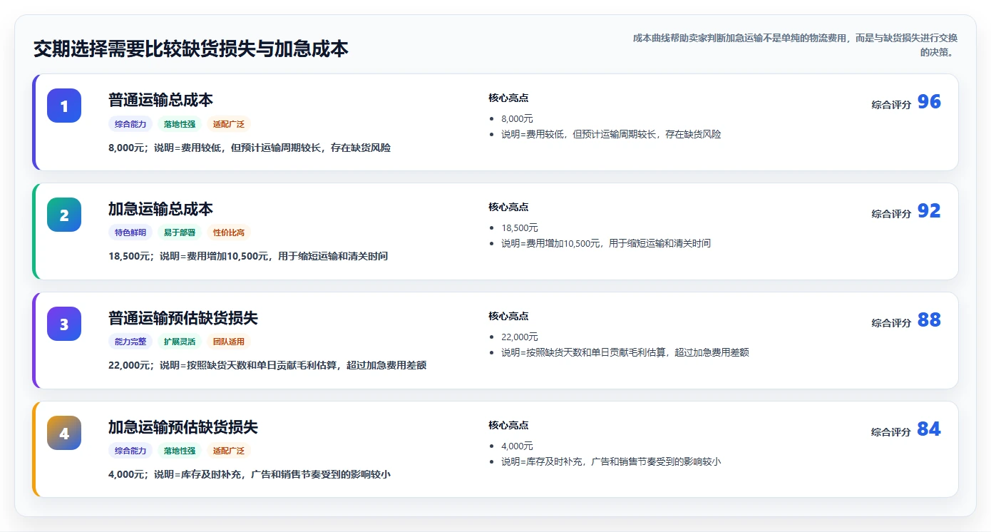Click the 能力完整 tag
This screenshot has width=991, height=532.
coord(130,342)
